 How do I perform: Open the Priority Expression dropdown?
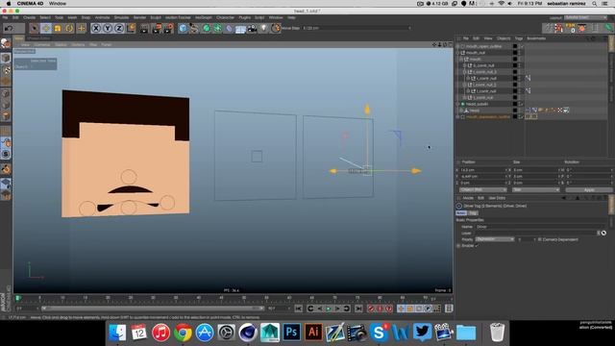(495, 239)
